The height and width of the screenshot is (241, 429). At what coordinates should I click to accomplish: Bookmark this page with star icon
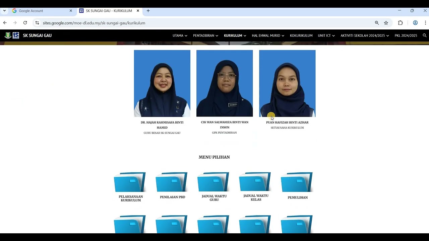point(386,23)
